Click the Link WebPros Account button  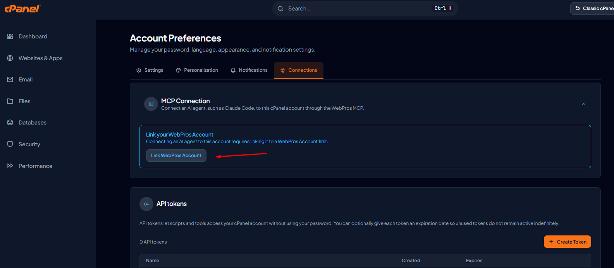(176, 156)
